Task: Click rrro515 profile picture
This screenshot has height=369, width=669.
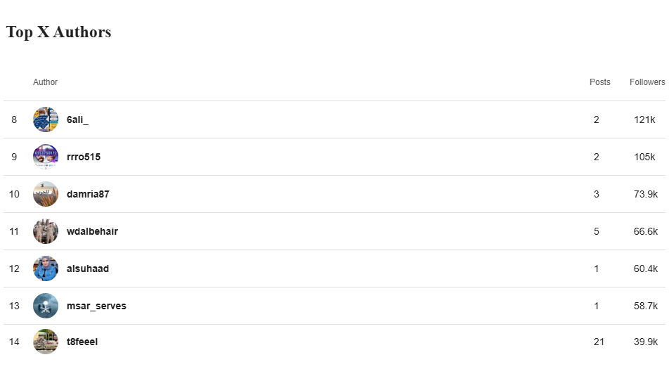Action: [x=46, y=157]
